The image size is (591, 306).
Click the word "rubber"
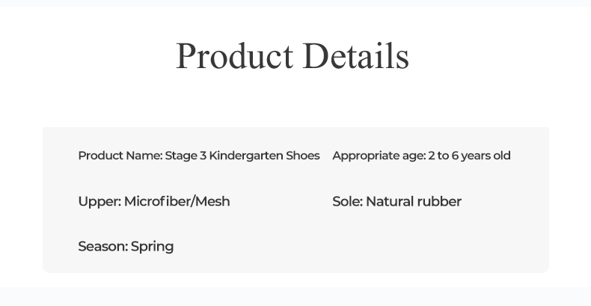pyautogui.click(x=440, y=201)
